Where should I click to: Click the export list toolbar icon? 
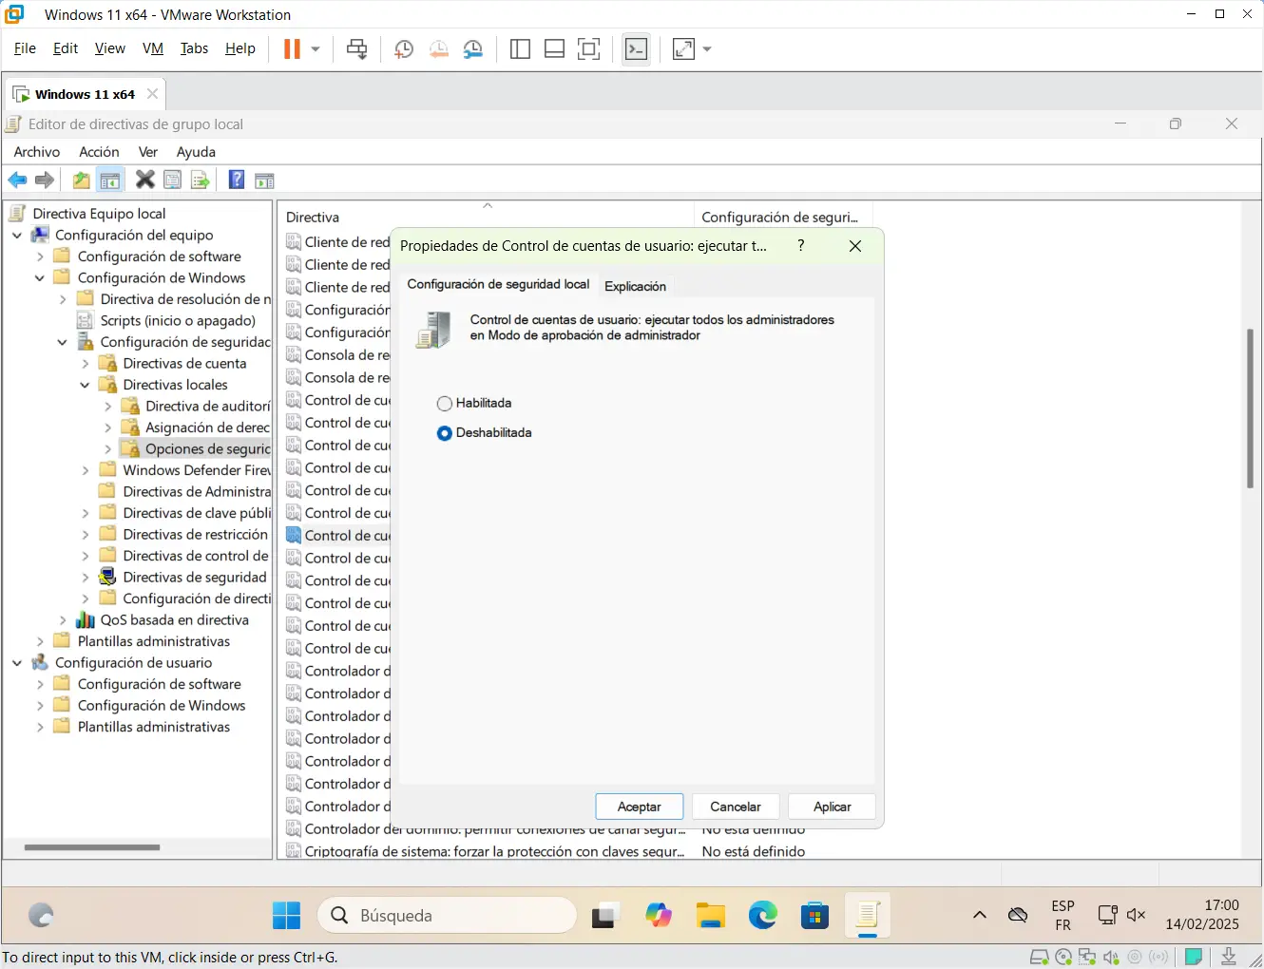pyautogui.click(x=200, y=180)
